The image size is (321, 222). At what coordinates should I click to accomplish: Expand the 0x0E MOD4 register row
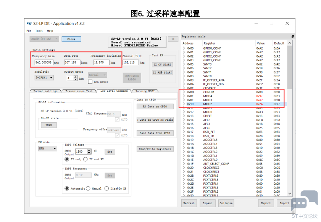[184, 96]
